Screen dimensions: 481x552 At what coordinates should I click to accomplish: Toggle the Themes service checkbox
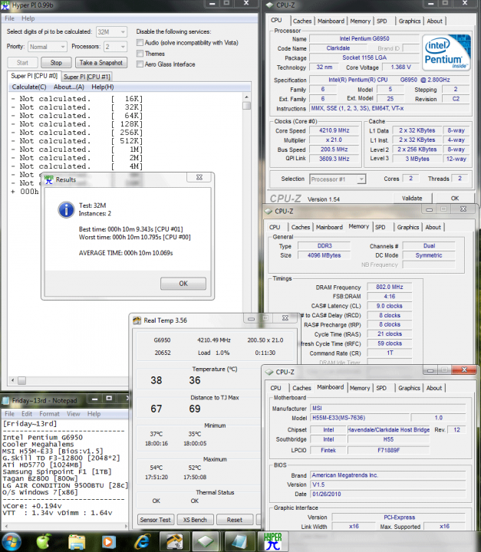pos(140,54)
